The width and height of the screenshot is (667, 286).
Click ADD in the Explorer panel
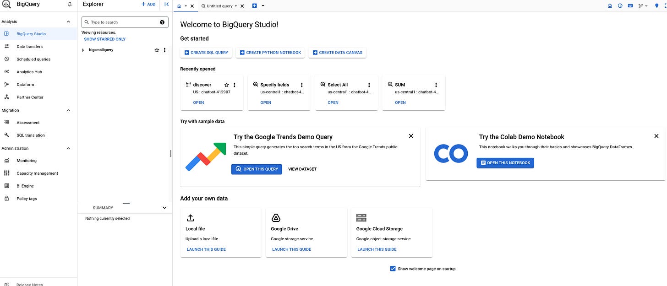pyautogui.click(x=148, y=5)
